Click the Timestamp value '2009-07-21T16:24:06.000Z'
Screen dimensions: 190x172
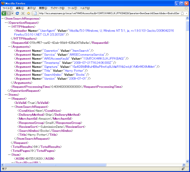point(92,63)
